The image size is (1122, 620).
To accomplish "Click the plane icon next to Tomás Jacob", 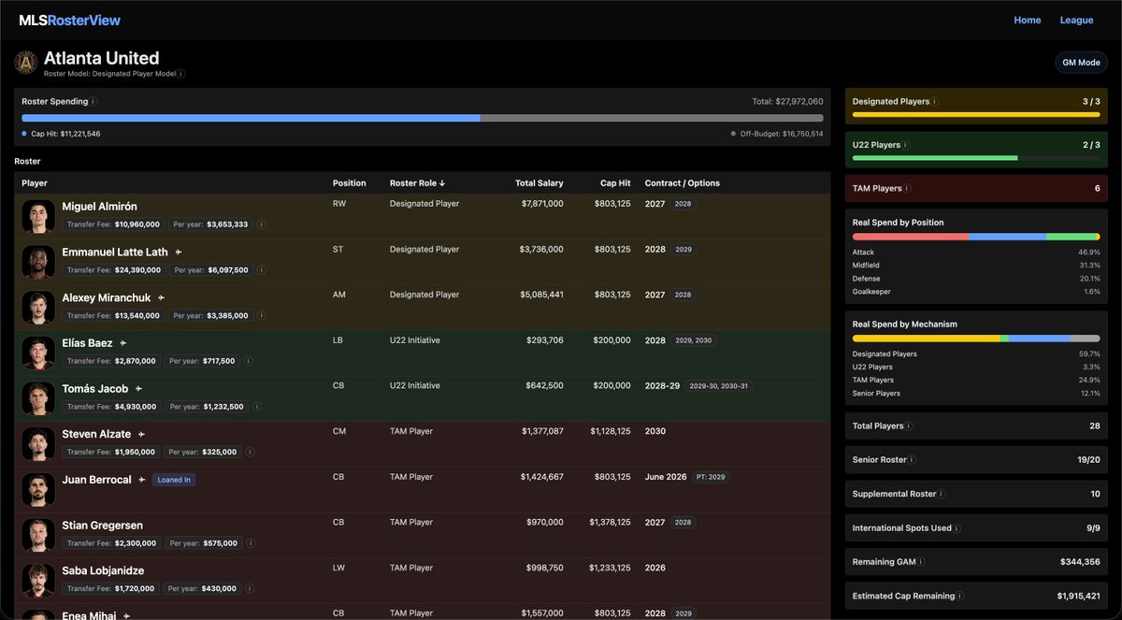I will (139, 388).
